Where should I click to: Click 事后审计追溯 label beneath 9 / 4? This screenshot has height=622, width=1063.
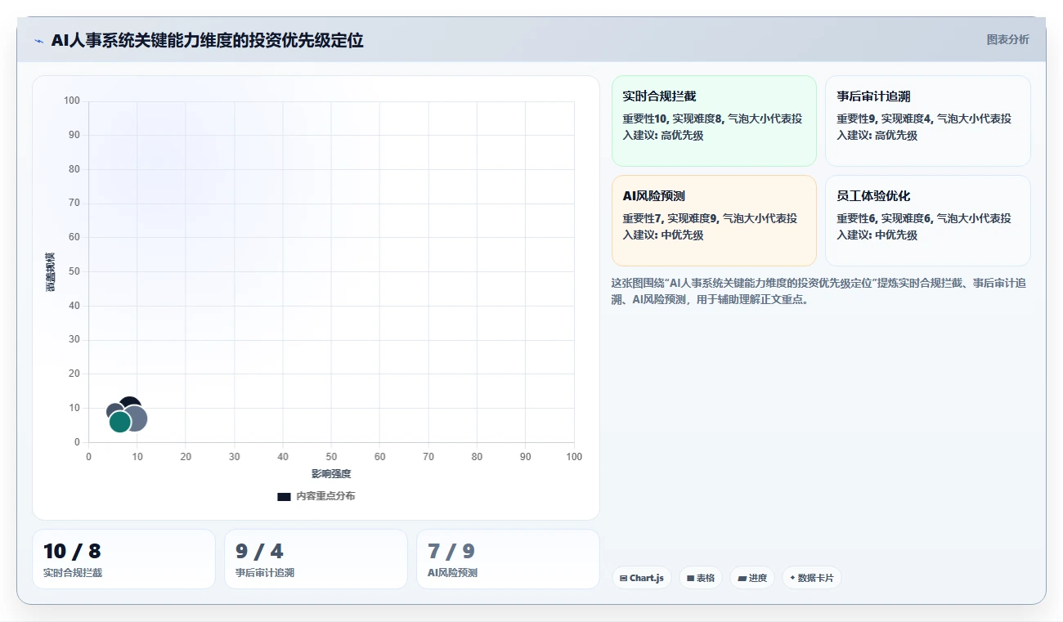coord(265,573)
